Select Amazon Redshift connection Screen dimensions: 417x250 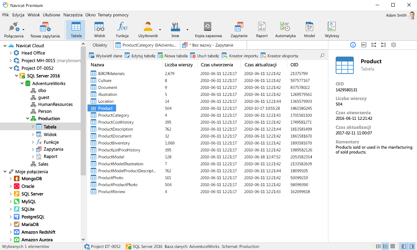tap(38, 232)
